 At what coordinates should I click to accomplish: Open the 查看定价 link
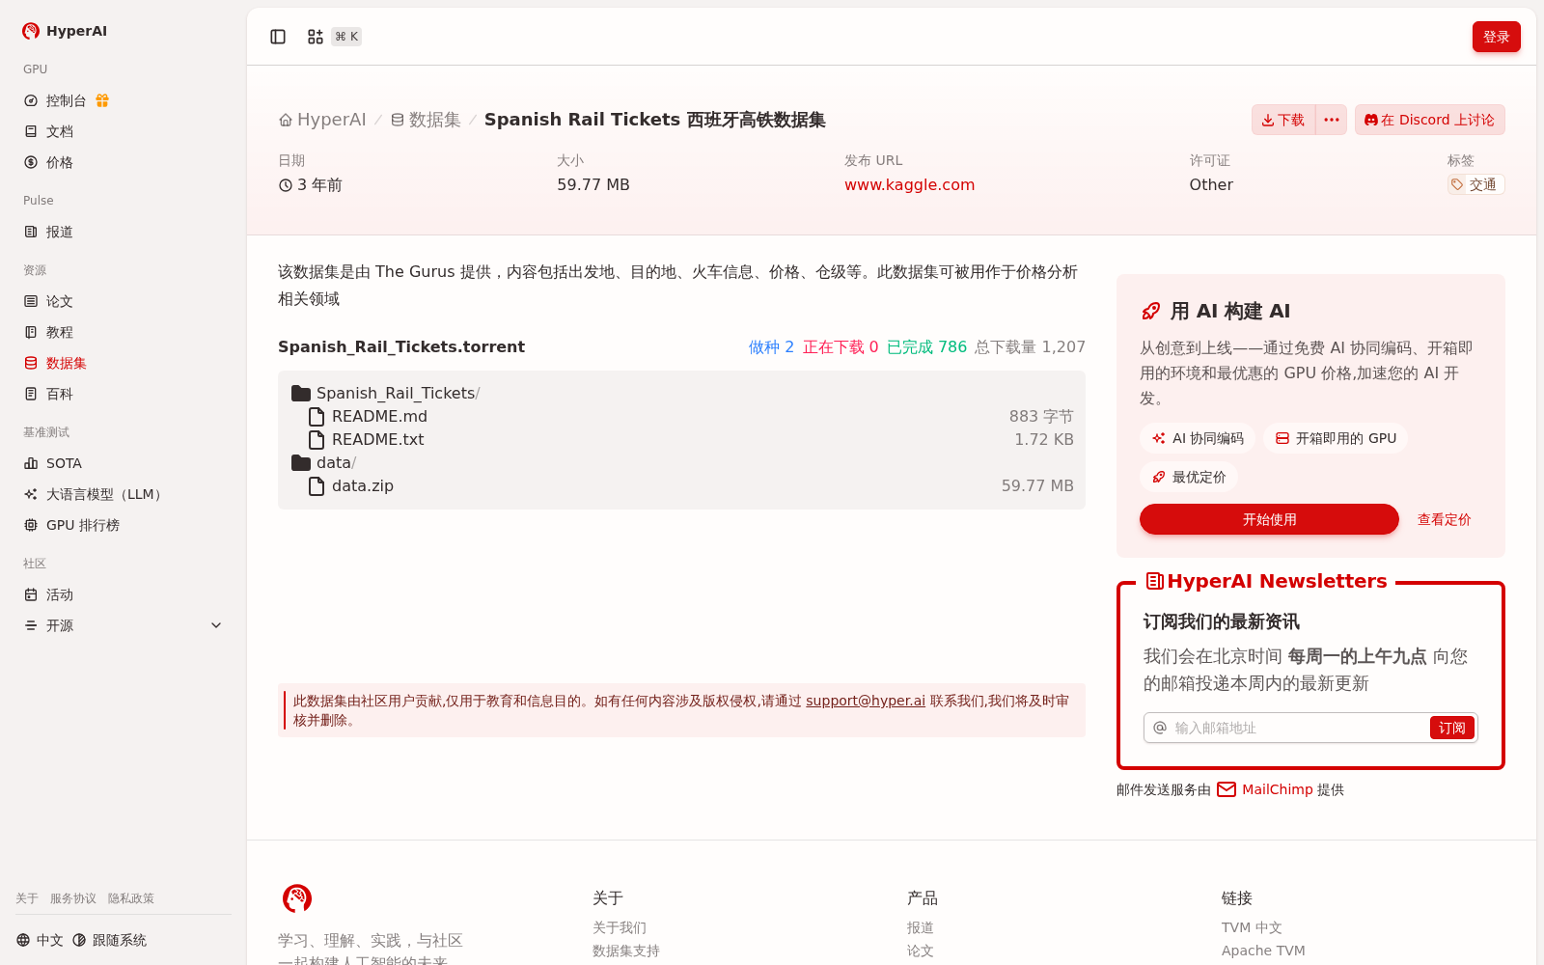coord(1444,519)
